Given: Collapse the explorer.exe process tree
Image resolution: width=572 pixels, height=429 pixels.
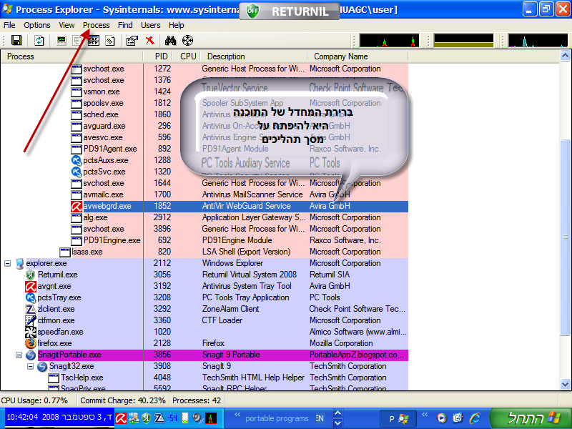Looking at the screenshot, I should click(6, 263).
